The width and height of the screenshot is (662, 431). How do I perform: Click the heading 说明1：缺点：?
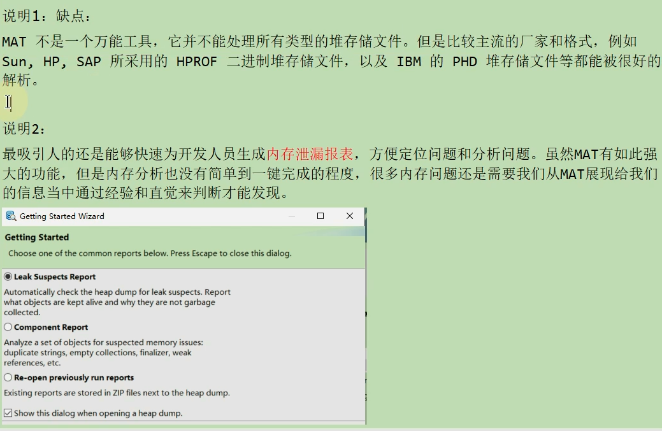click(x=47, y=16)
